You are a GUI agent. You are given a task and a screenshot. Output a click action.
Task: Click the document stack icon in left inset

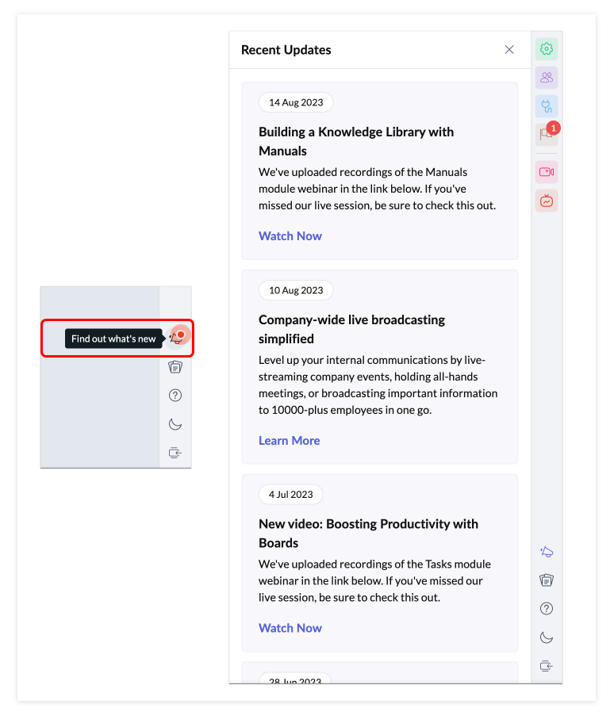pos(175,367)
